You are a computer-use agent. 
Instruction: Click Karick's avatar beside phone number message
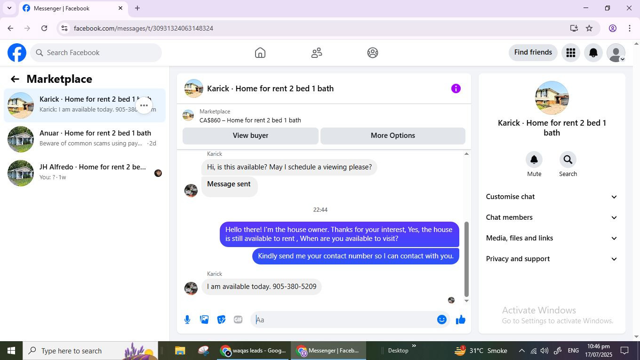point(191,288)
